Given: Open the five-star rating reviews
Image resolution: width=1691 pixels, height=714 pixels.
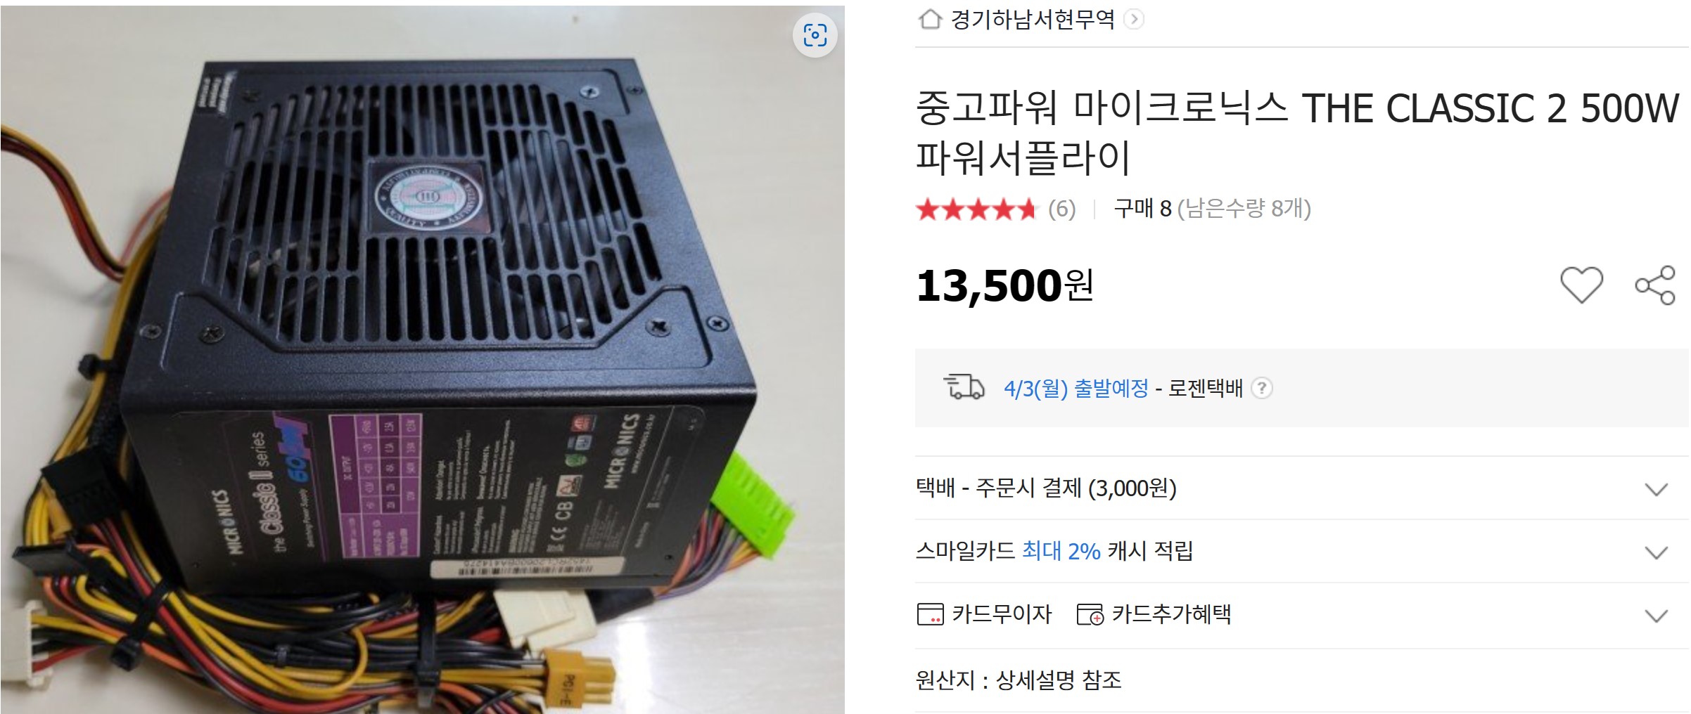Looking at the screenshot, I should [x=976, y=209].
